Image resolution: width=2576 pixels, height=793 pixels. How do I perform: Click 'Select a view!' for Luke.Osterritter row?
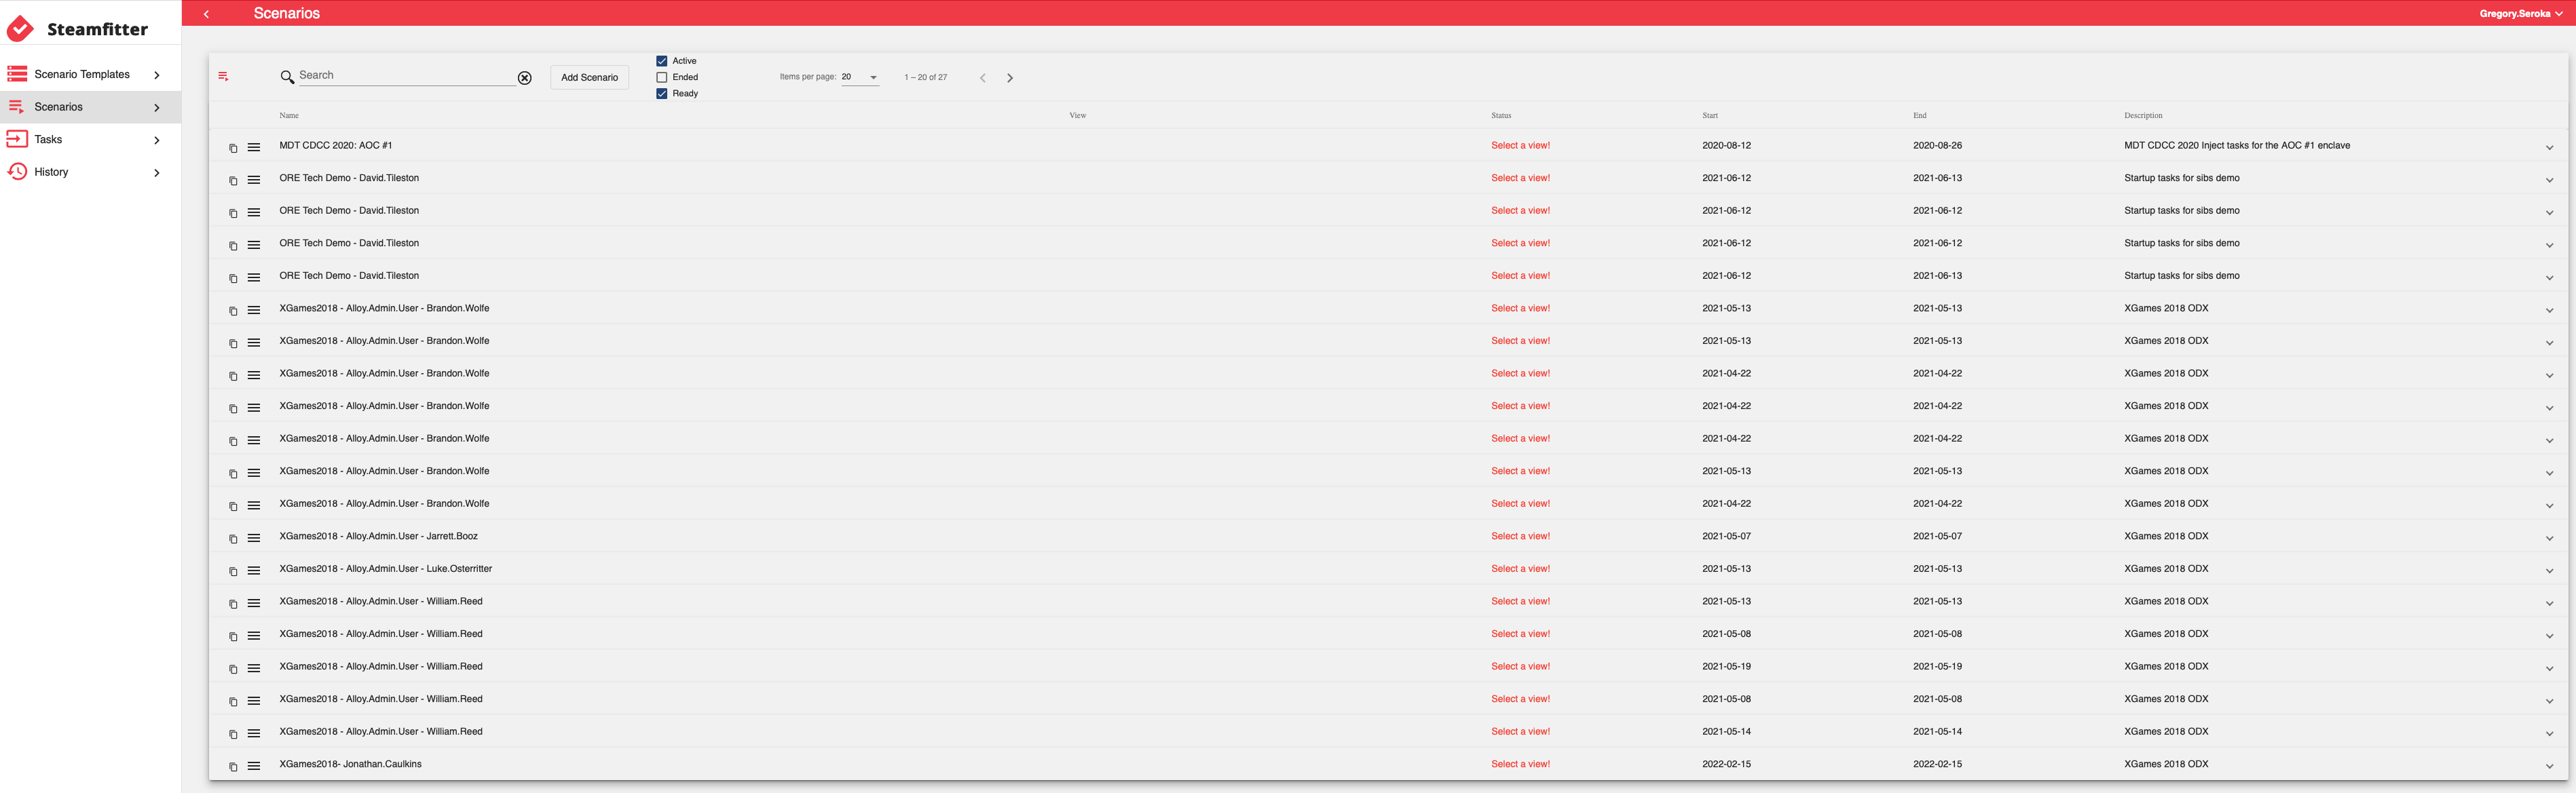click(x=1520, y=569)
